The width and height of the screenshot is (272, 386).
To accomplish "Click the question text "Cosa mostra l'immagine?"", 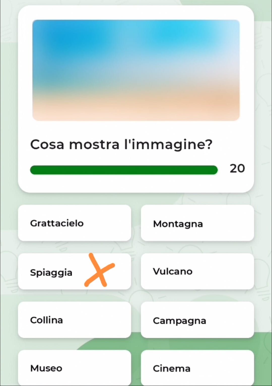I will tap(121, 144).
